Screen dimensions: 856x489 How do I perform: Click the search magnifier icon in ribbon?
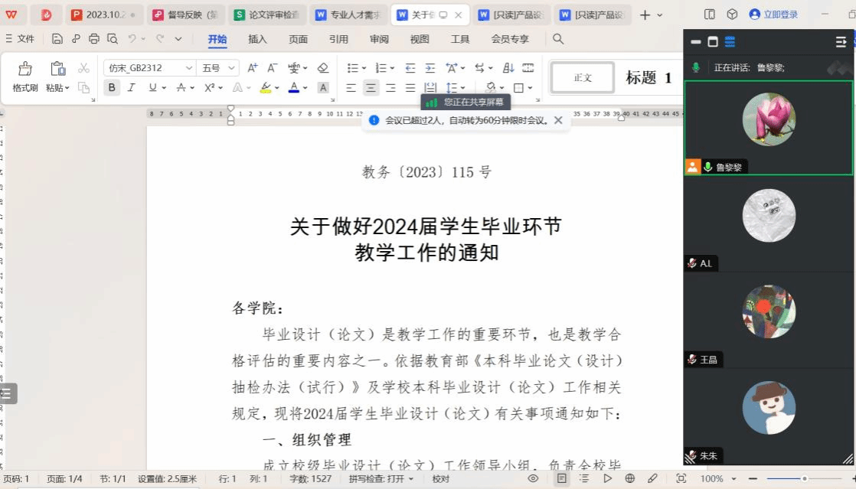click(558, 39)
